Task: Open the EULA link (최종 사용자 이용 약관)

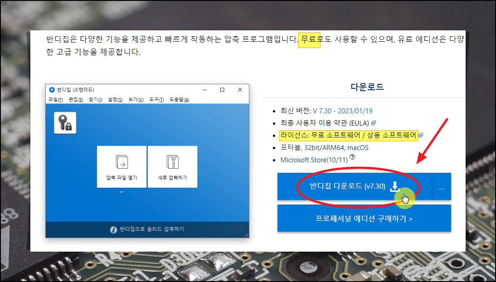Action: (x=325, y=123)
